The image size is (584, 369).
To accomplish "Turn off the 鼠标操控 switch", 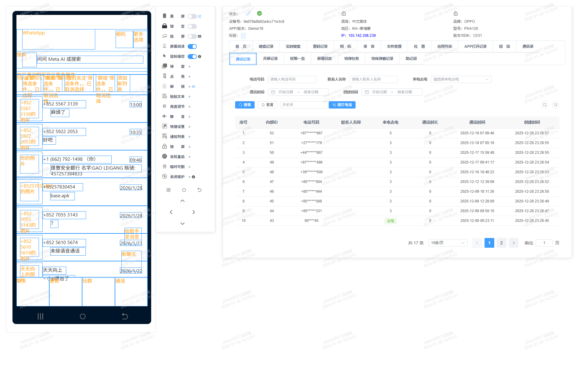I will coord(192,57).
